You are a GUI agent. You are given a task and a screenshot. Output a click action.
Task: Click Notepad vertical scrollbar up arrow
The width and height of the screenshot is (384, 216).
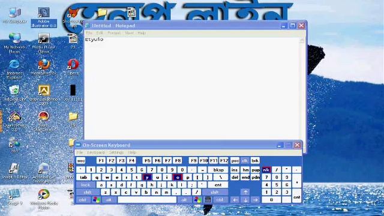(x=302, y=40)
